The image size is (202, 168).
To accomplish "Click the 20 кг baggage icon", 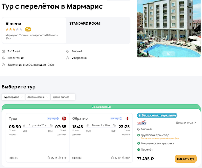I will click(x=49, y=158).
